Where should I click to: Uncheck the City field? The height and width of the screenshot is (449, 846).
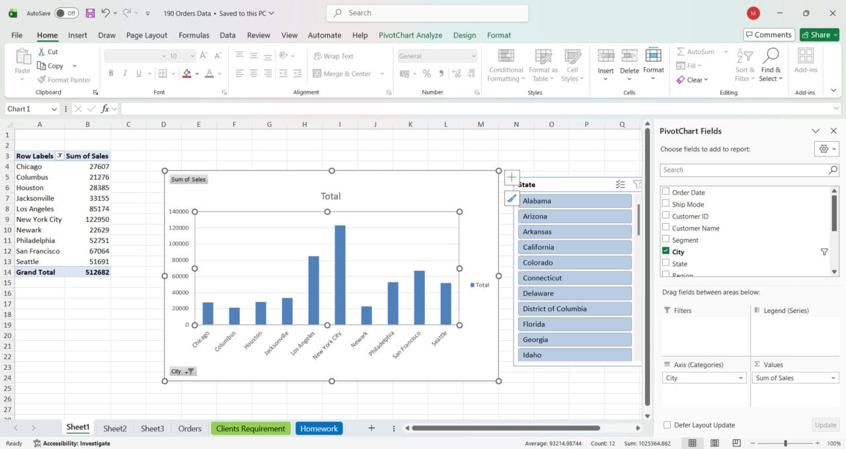point(666,252)
